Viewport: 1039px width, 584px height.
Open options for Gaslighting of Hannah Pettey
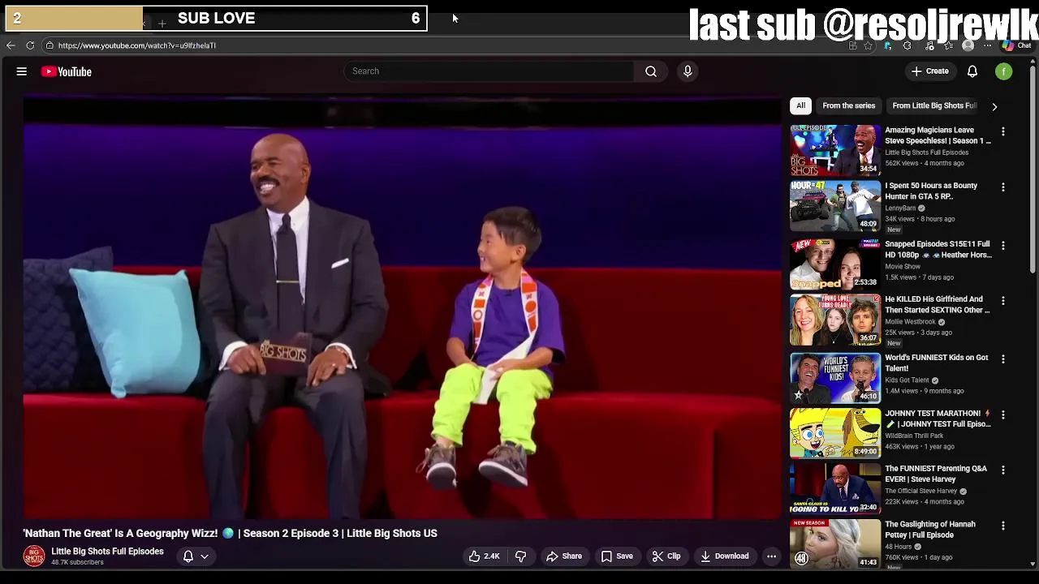[x=1003, y=526]
